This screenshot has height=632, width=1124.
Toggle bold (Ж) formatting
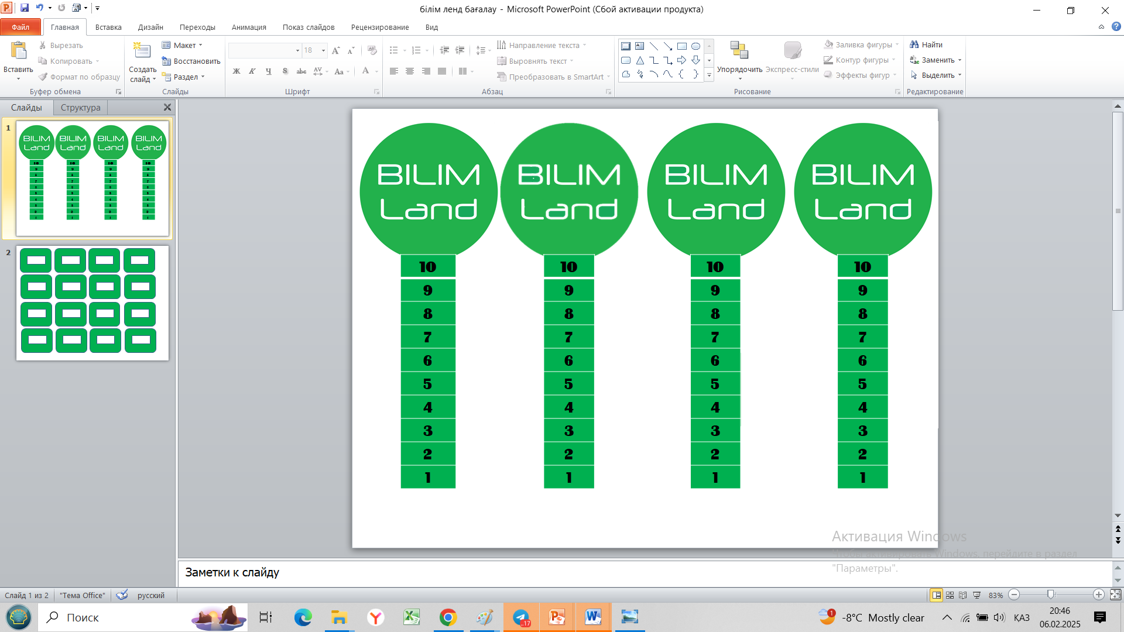pos(237,71)
